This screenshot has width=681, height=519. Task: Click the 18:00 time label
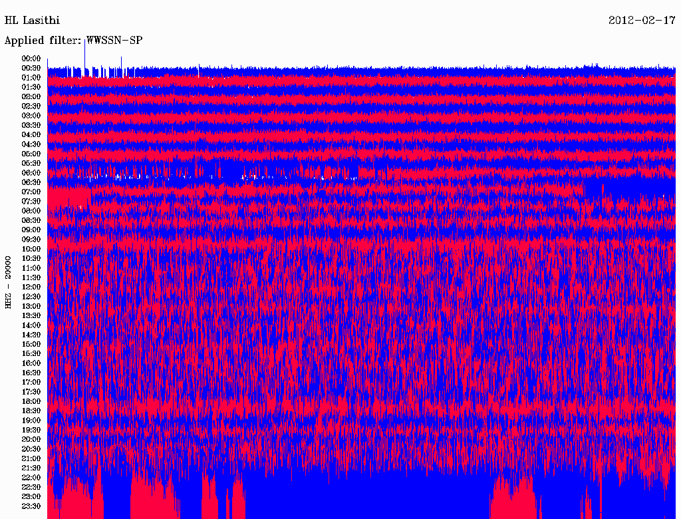coord(31,401)
